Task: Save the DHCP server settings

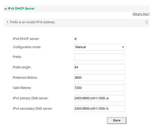Action: [x=117, y=120]
